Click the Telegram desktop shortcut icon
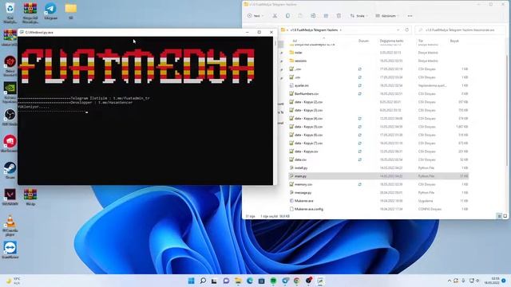Viewport: 511px width, 287px height. click(x=50, y=11)
